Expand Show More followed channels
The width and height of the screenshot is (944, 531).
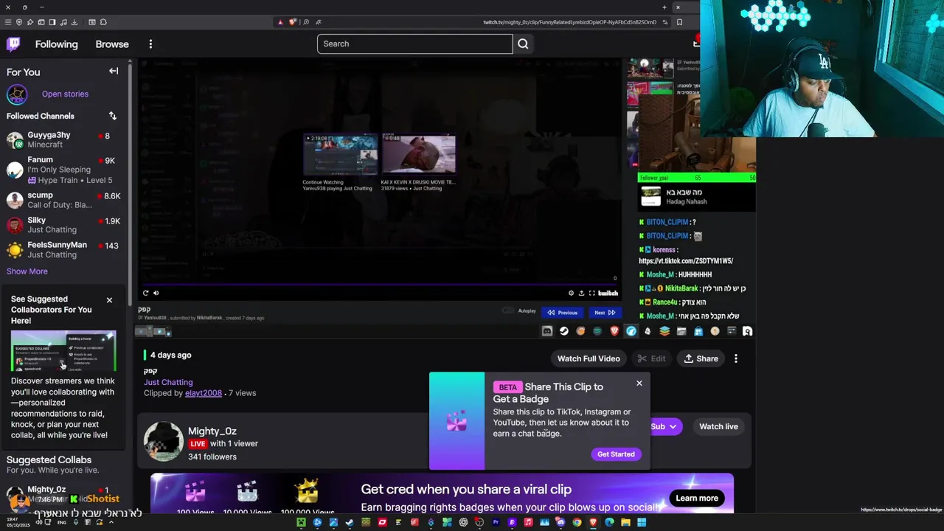click(x=27, y=271)
